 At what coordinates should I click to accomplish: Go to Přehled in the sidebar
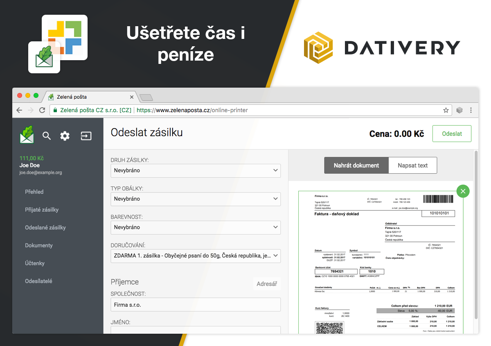34,192
